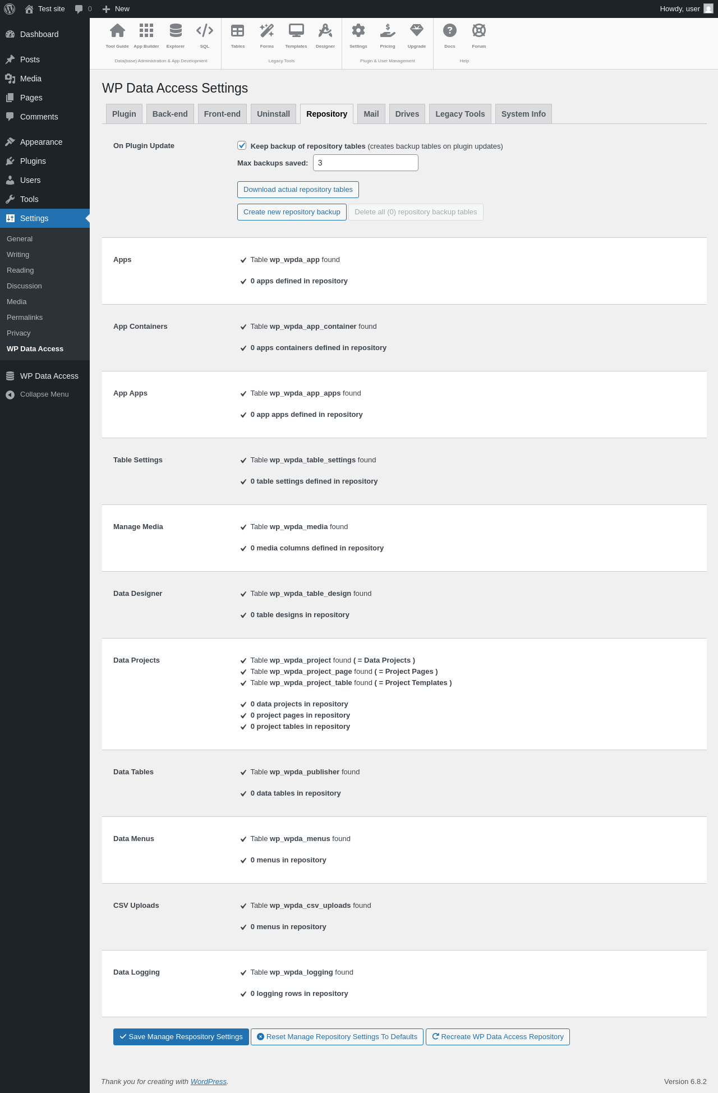The height and width of the screenshot is (1093, 718).
Task: Open the highlighted Settings sidebar menu
Action: tap(45, 218)
